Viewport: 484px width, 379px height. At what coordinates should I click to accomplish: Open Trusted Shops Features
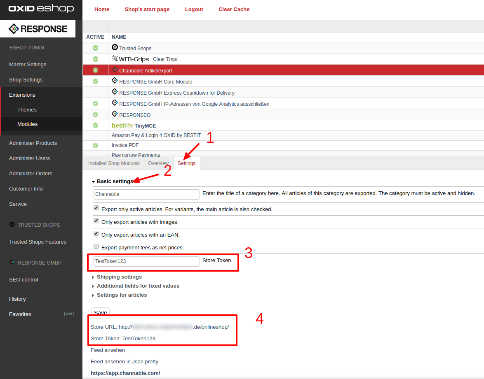pyautogui.click(x=38, y=242)
